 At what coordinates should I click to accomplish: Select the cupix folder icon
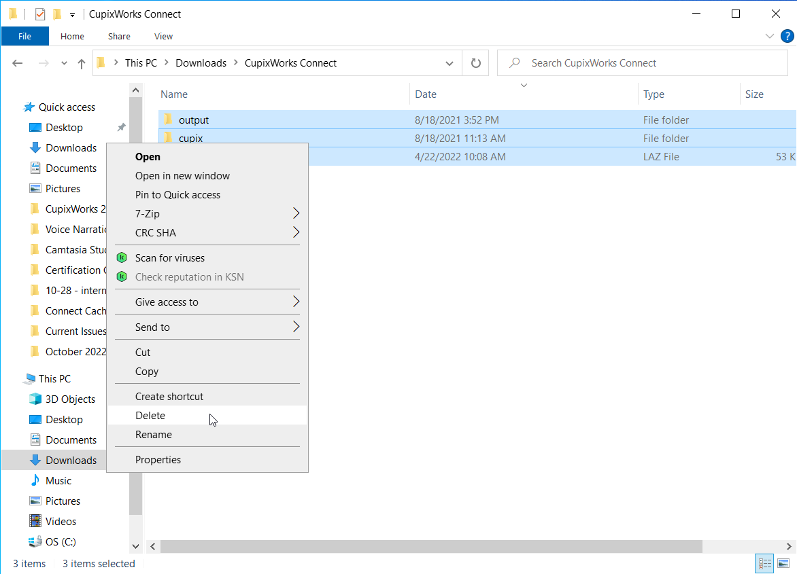(x=168, y=137)
